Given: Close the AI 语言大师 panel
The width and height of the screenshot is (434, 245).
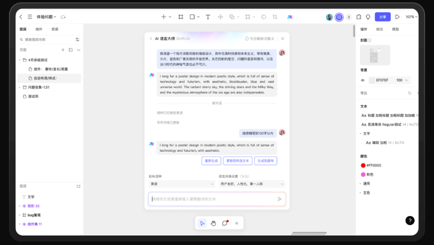Looking at the screenshot, I should (x=283, y=38).
